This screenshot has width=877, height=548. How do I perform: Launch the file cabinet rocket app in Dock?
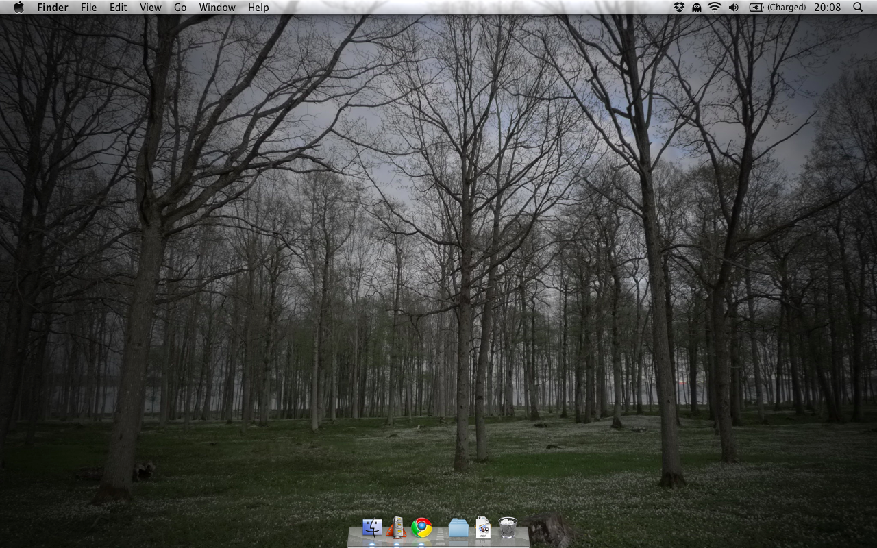[396, 527]
